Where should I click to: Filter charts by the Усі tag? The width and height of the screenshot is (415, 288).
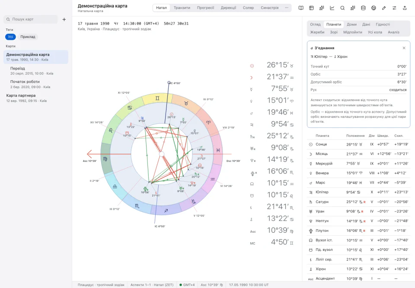coord(10,37)
